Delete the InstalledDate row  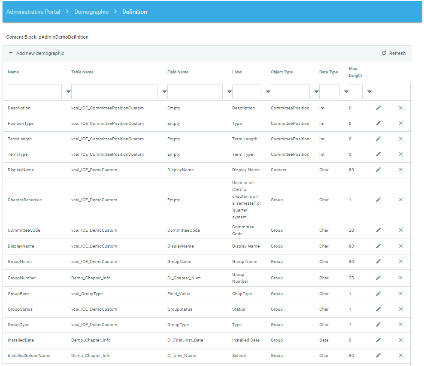(400, 340)
